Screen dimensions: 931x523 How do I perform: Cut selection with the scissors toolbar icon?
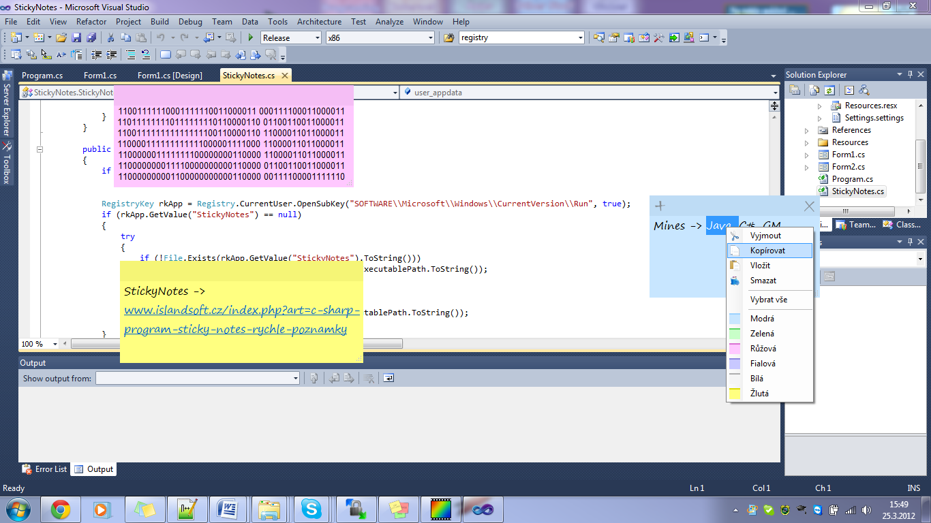111,37
